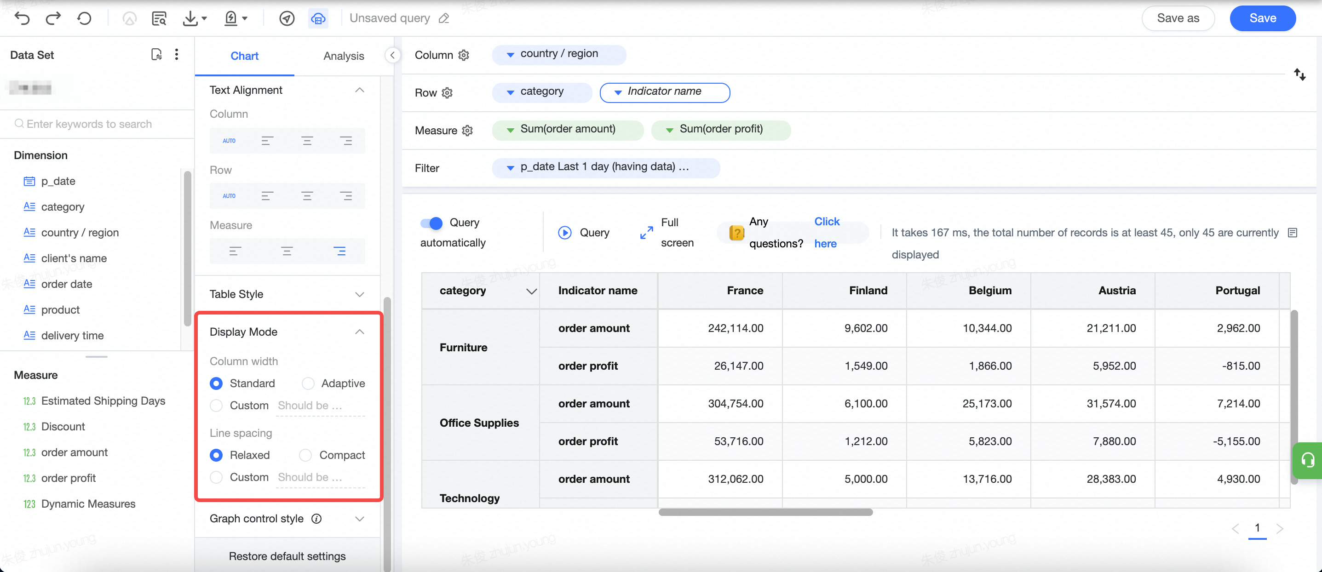This screenshot has width=1322, height=572.
Task: Click the records detail list icon
Action: coord(1293,233)
